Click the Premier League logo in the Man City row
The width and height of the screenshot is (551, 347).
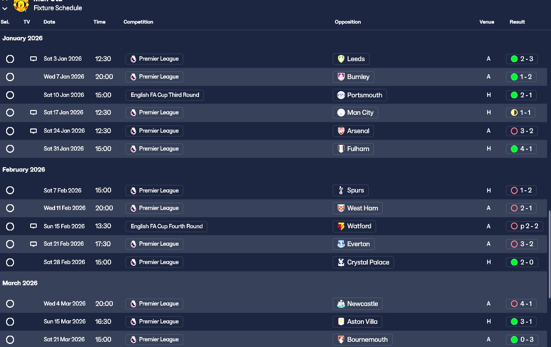133,113
